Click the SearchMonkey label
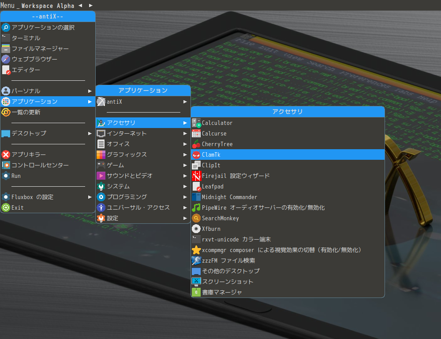 (x=220, y=218)
